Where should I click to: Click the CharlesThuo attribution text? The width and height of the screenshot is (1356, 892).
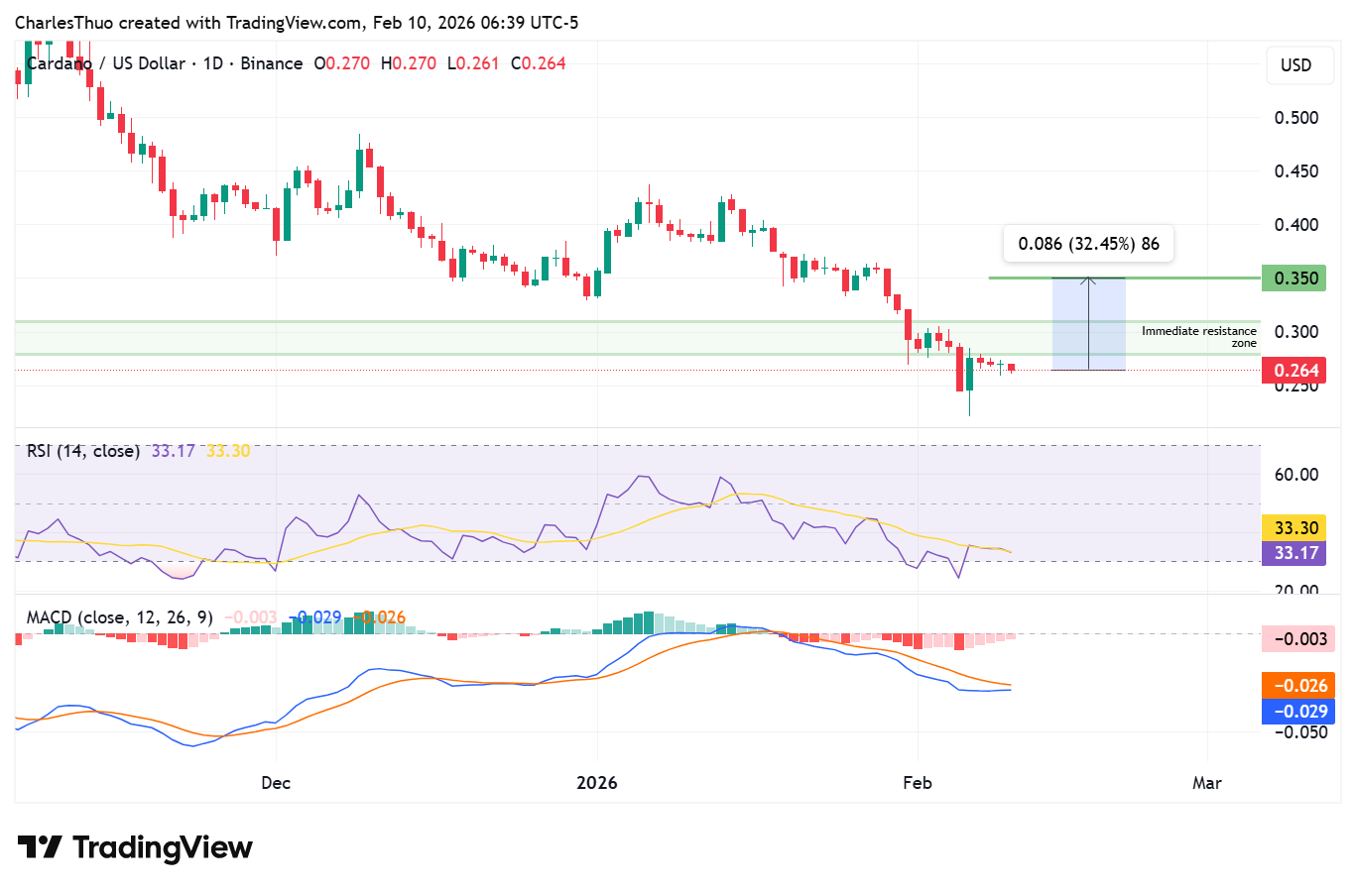62,22
